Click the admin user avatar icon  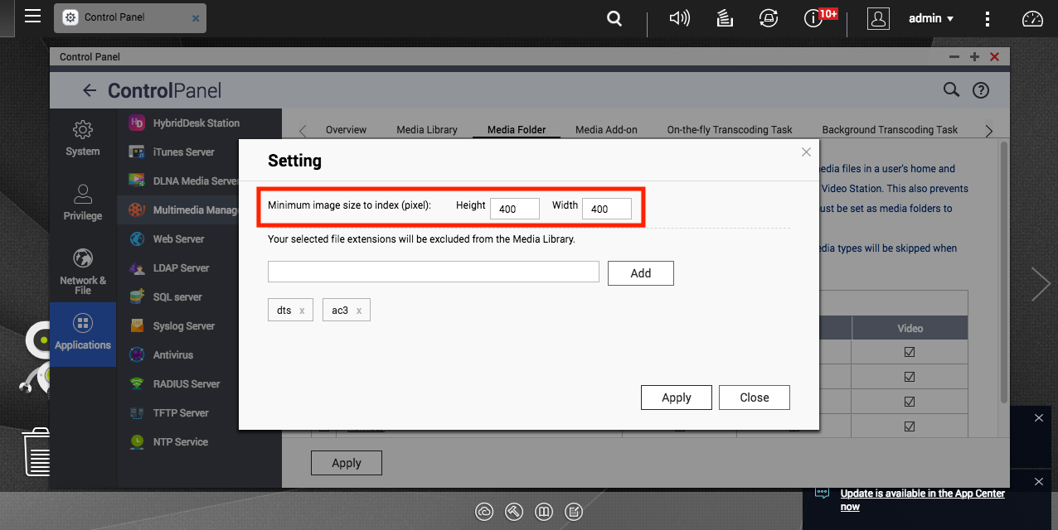[878, 18]
